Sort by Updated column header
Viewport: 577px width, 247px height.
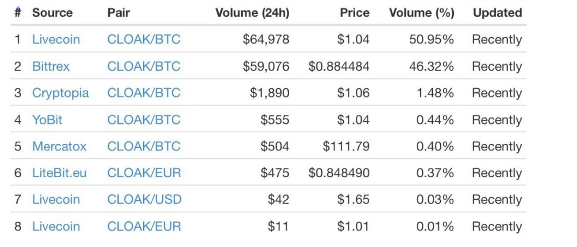point(497,13)
